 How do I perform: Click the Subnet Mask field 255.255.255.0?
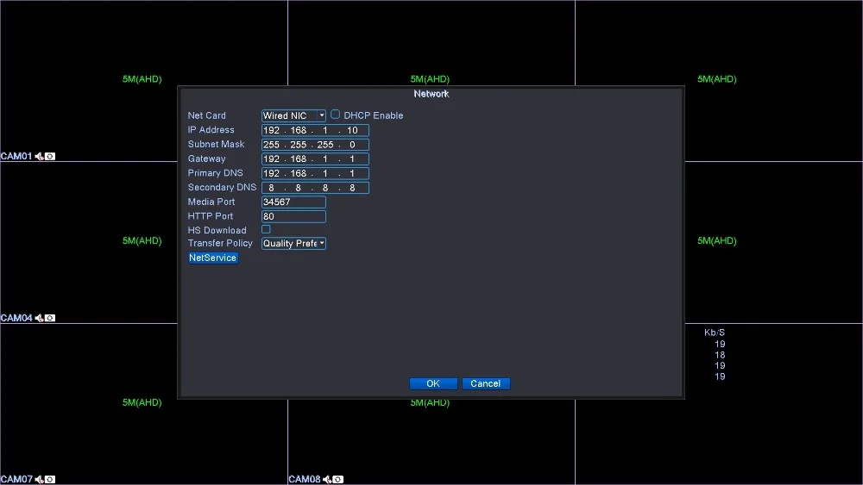[x=315, y=145]
